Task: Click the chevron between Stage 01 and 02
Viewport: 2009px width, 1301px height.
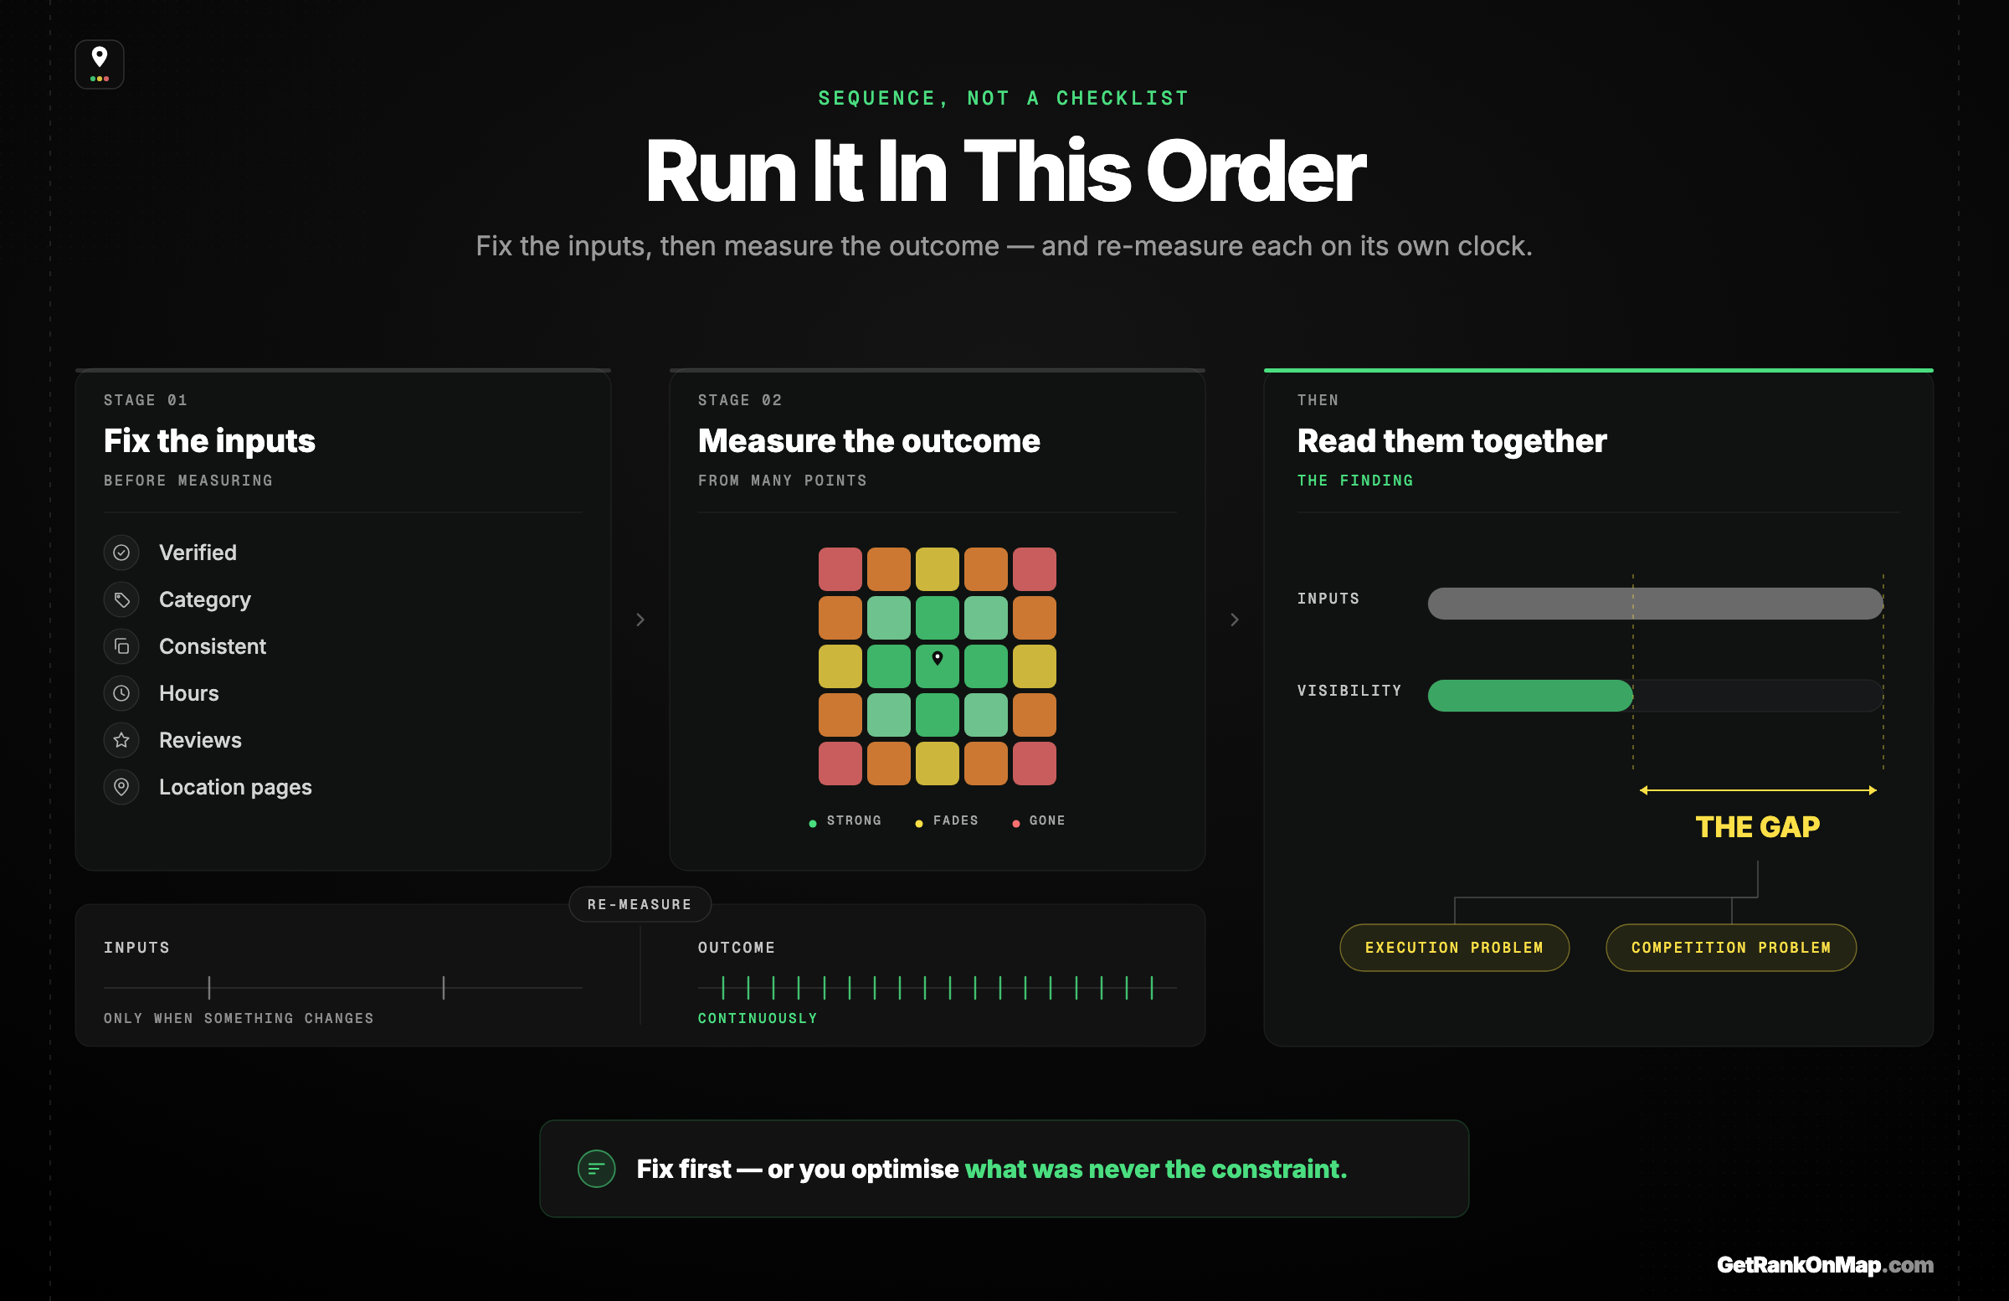Action: [x=640, y=620]
